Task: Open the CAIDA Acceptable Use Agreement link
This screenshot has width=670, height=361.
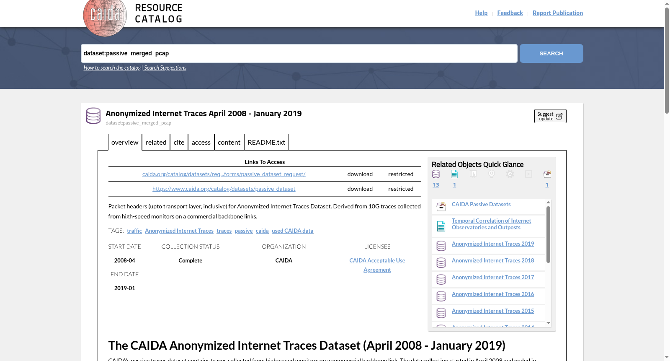Action: tap(377, 265)
